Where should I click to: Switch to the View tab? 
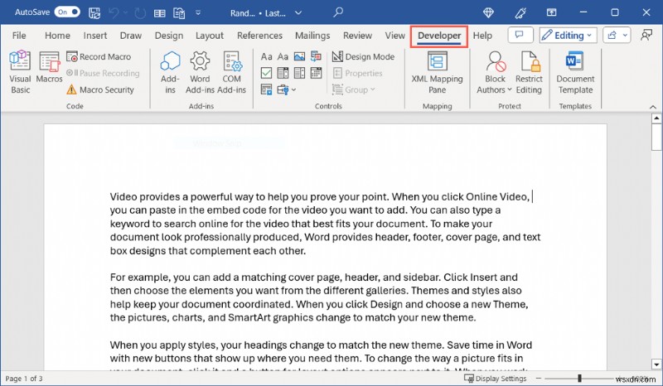coord(395,36)
